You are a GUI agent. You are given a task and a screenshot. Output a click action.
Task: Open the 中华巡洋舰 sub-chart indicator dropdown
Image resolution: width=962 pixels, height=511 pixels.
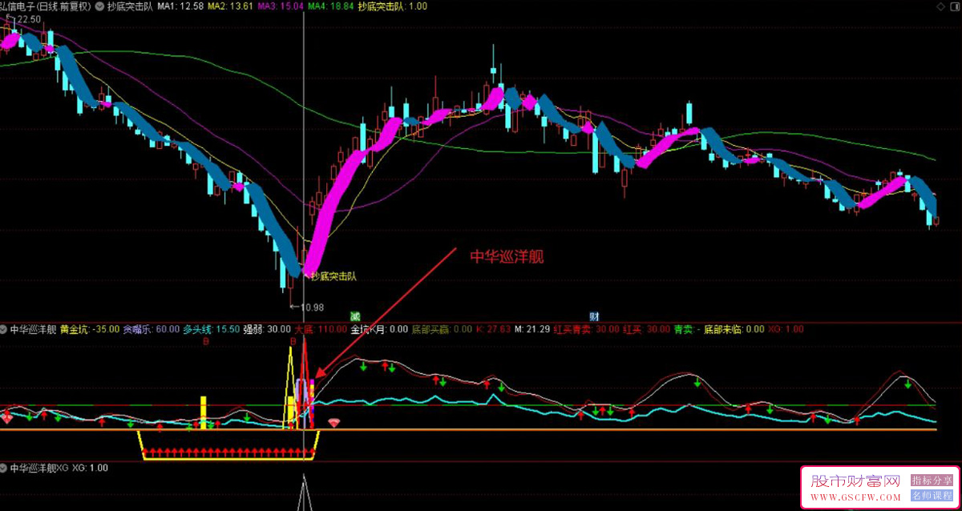pos(4,329)
